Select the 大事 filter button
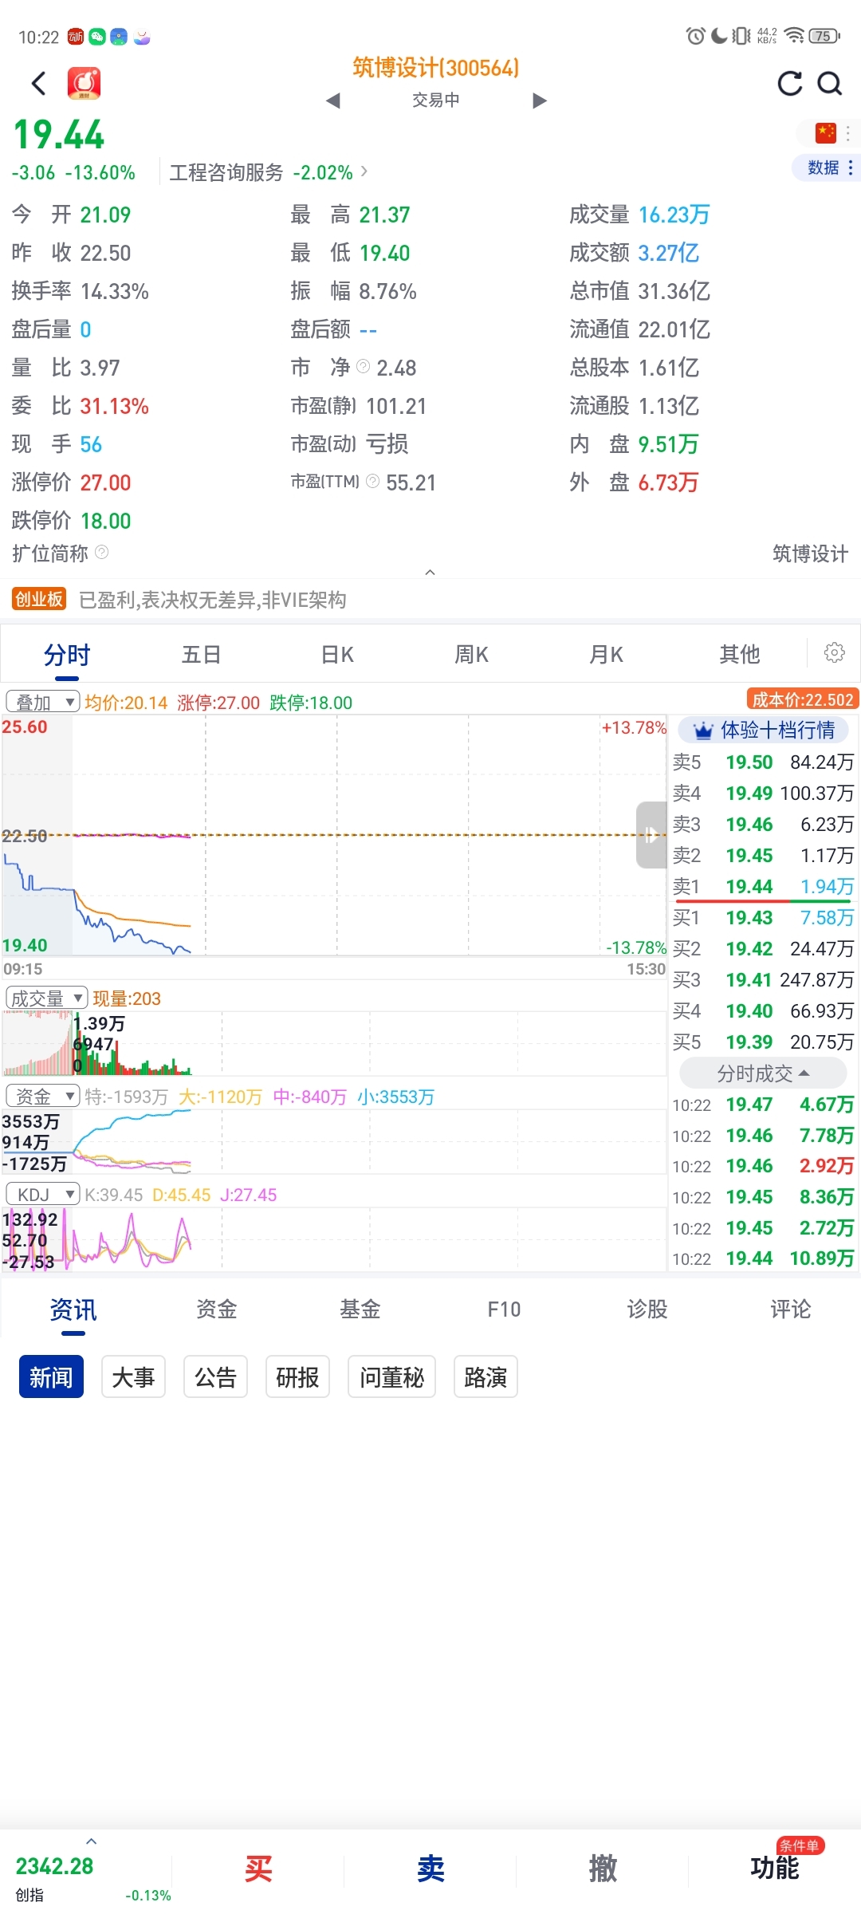861x1914 pixels. coord(133,1376)
